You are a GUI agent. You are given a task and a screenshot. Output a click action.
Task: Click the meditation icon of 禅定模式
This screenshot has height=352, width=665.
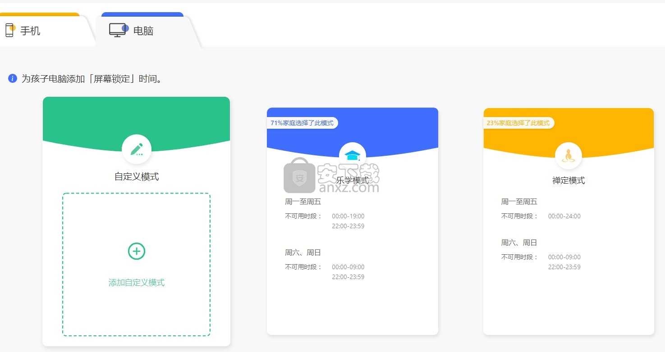[569, 156]
